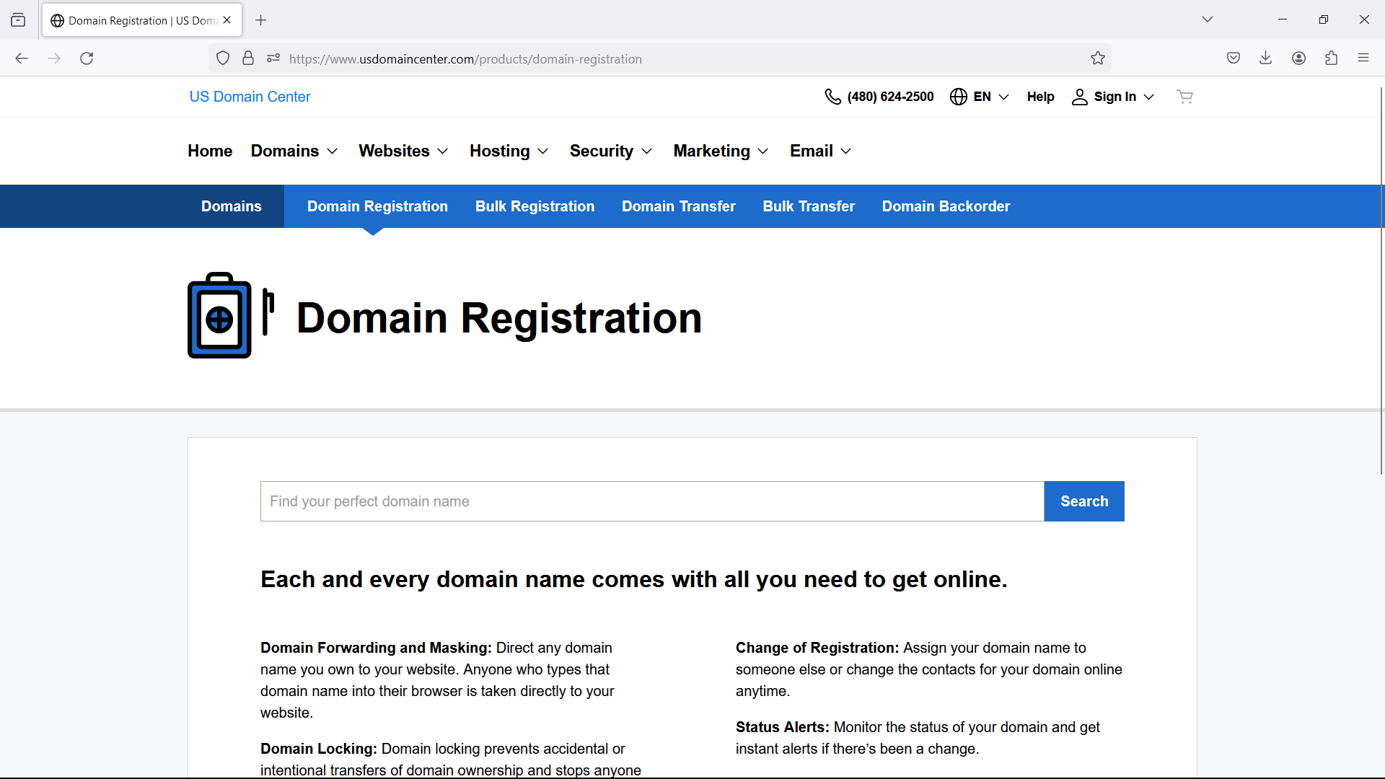Open the Firefox account menu
Screen dimensions: 1385x779
pos(1299,58)
